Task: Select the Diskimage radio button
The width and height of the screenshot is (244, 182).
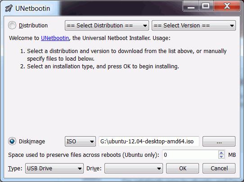Action: coord(12,141)
